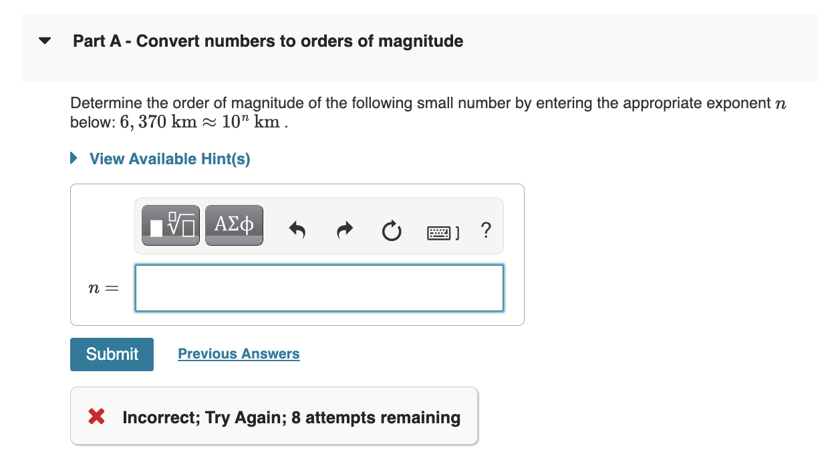Click the redo arrow in the equation editor
This screenshot has width=838, height=470.
click(344, 230)
